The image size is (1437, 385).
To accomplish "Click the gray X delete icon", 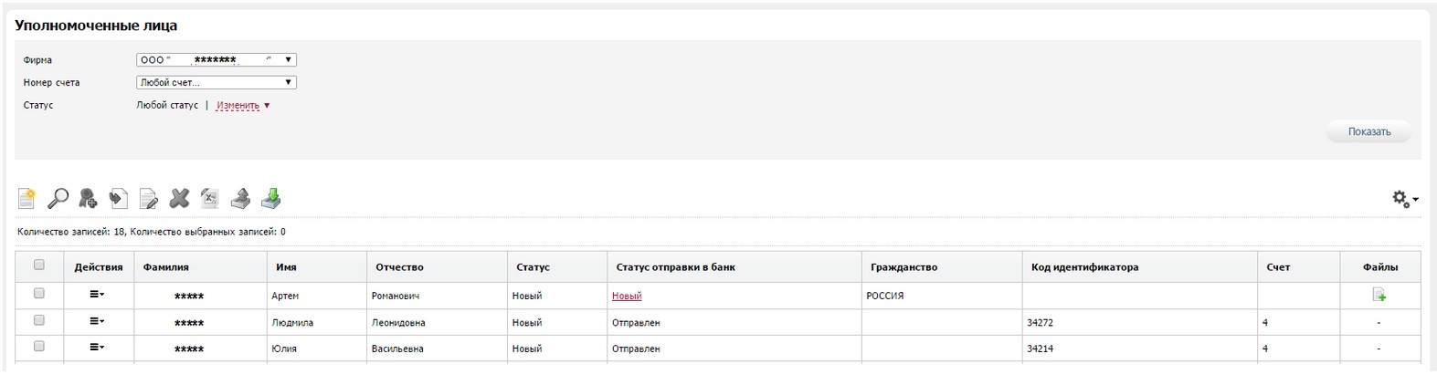I will 179,198.
